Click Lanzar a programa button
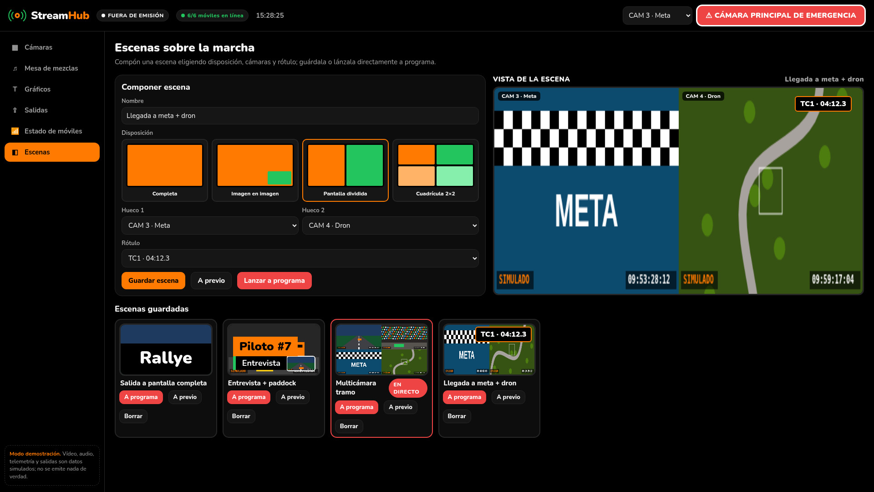Screen dimensions: 874x492 pyautogui.click(x=274, y=281)
